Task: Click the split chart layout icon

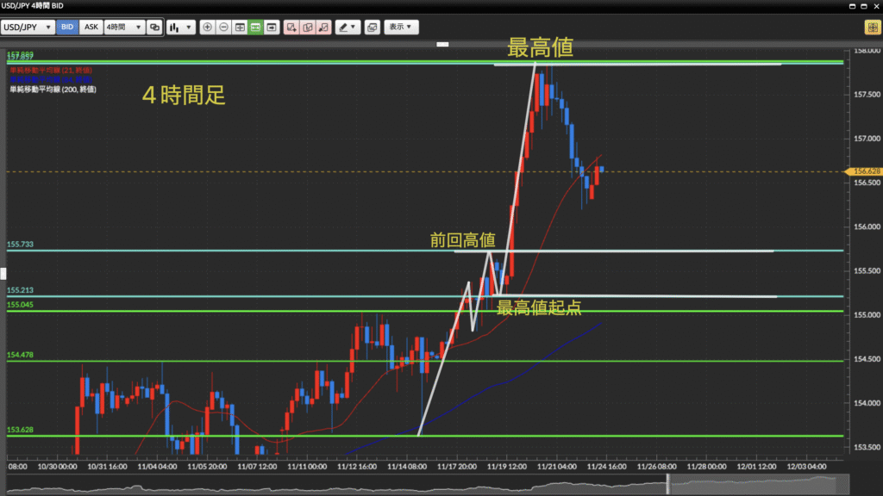Action: tap(240, 28)
